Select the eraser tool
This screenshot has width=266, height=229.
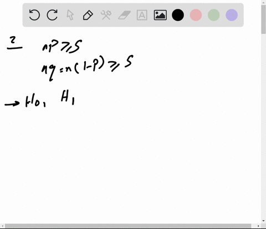(124, 15)
